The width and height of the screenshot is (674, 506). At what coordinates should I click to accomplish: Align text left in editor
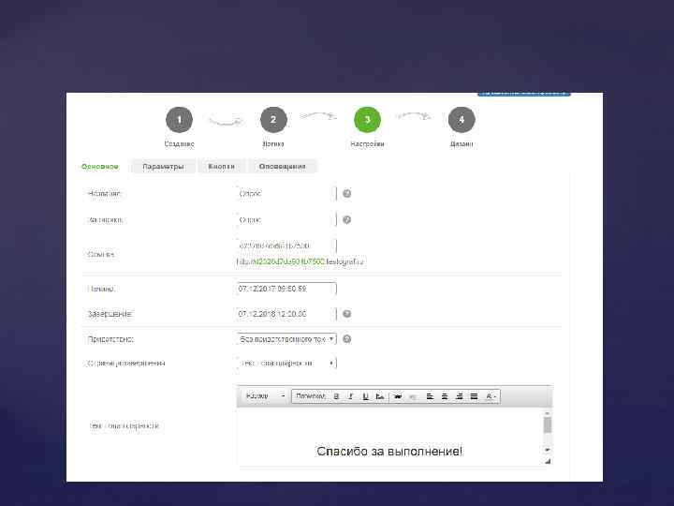[430, 396]
